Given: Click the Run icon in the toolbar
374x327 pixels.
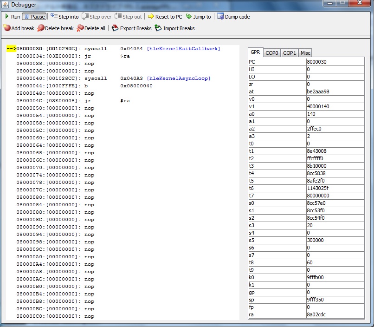Looking at the screenshot, I should coord(6,17).
